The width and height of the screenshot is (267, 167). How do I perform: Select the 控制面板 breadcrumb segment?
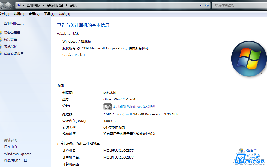pos(33,5)
